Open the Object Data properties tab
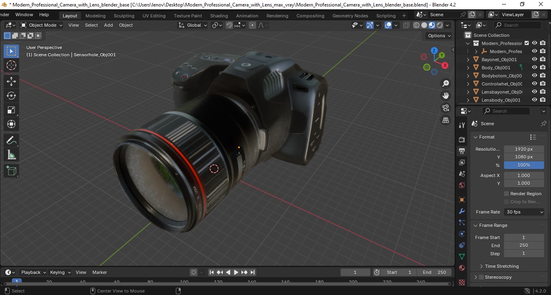Screen dimensions: 551x295 (461, 257)
